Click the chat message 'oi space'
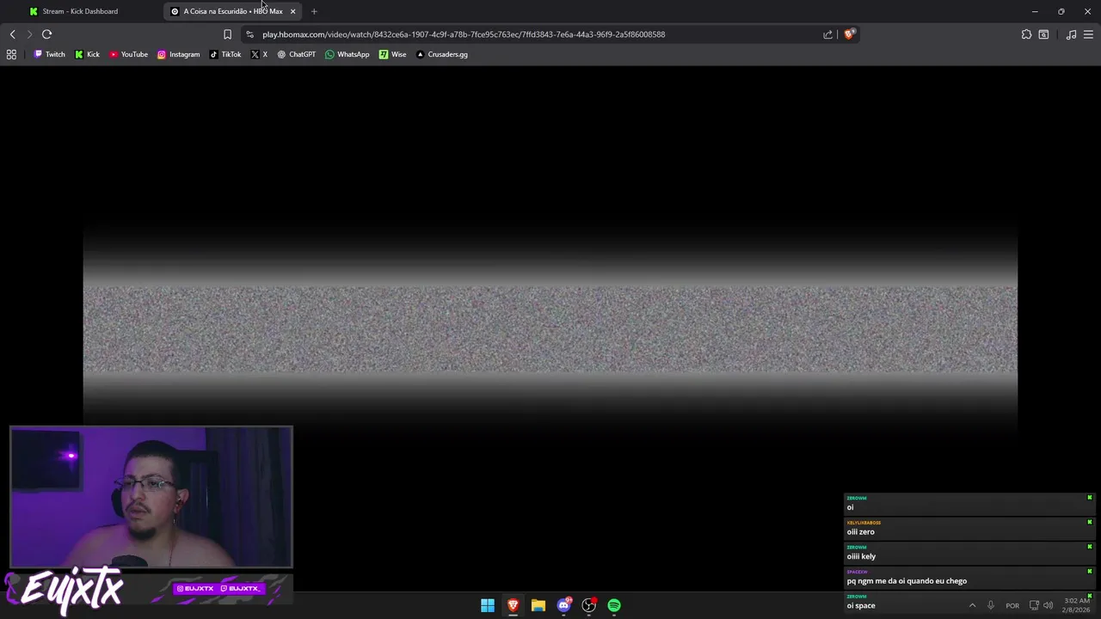 click(861, 605)
